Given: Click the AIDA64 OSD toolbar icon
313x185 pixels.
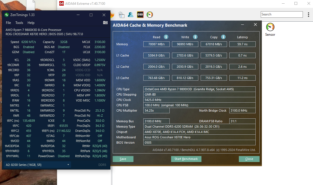Looking at the screenshot, I should (x=140, y=14).
